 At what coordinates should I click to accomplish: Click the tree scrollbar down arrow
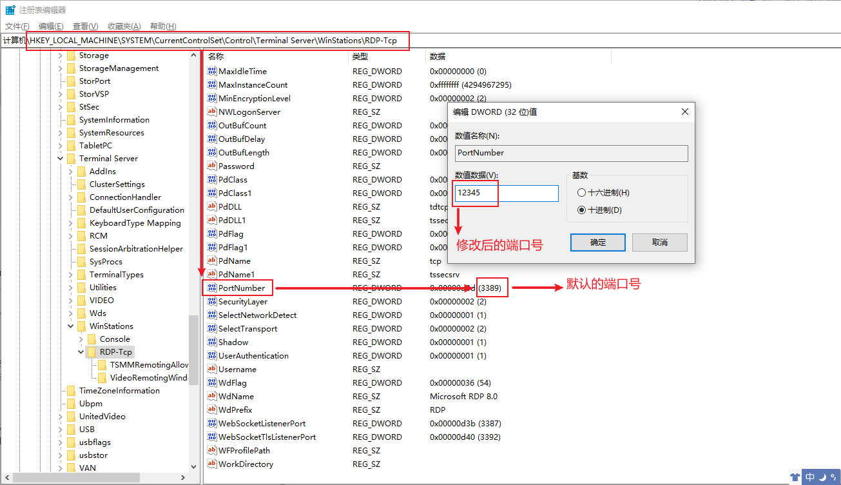click(x=193, y=467)
